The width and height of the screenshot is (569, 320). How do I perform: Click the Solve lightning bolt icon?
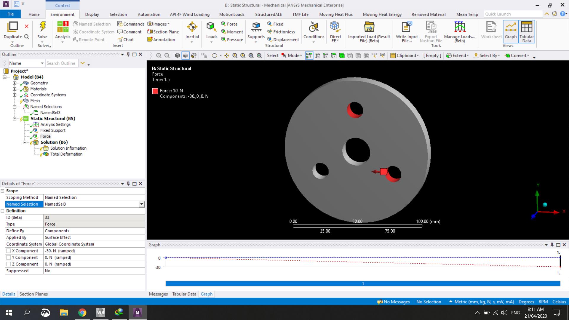[x=42, y=27]
